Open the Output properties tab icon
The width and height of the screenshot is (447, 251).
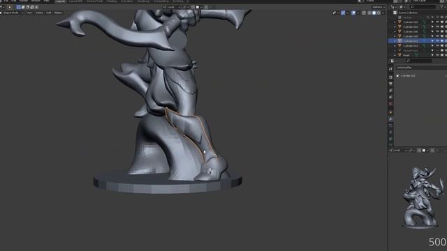coord(390,84)
